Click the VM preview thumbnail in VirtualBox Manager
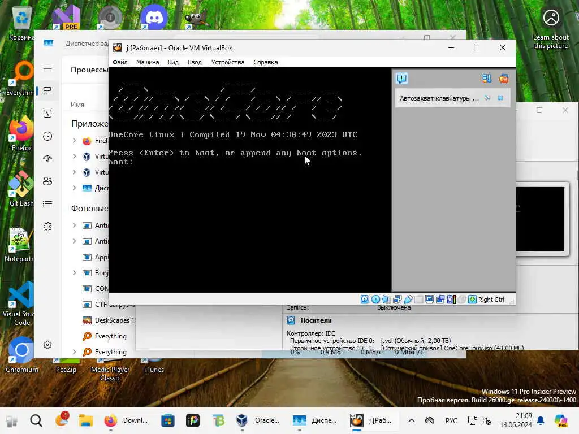Screen dimensions: 579x434 click(x=540, y=219)
